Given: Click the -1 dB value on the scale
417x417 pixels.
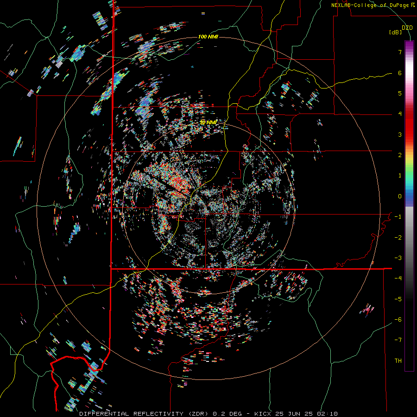Looking at the screenshot, I should 398,217.
